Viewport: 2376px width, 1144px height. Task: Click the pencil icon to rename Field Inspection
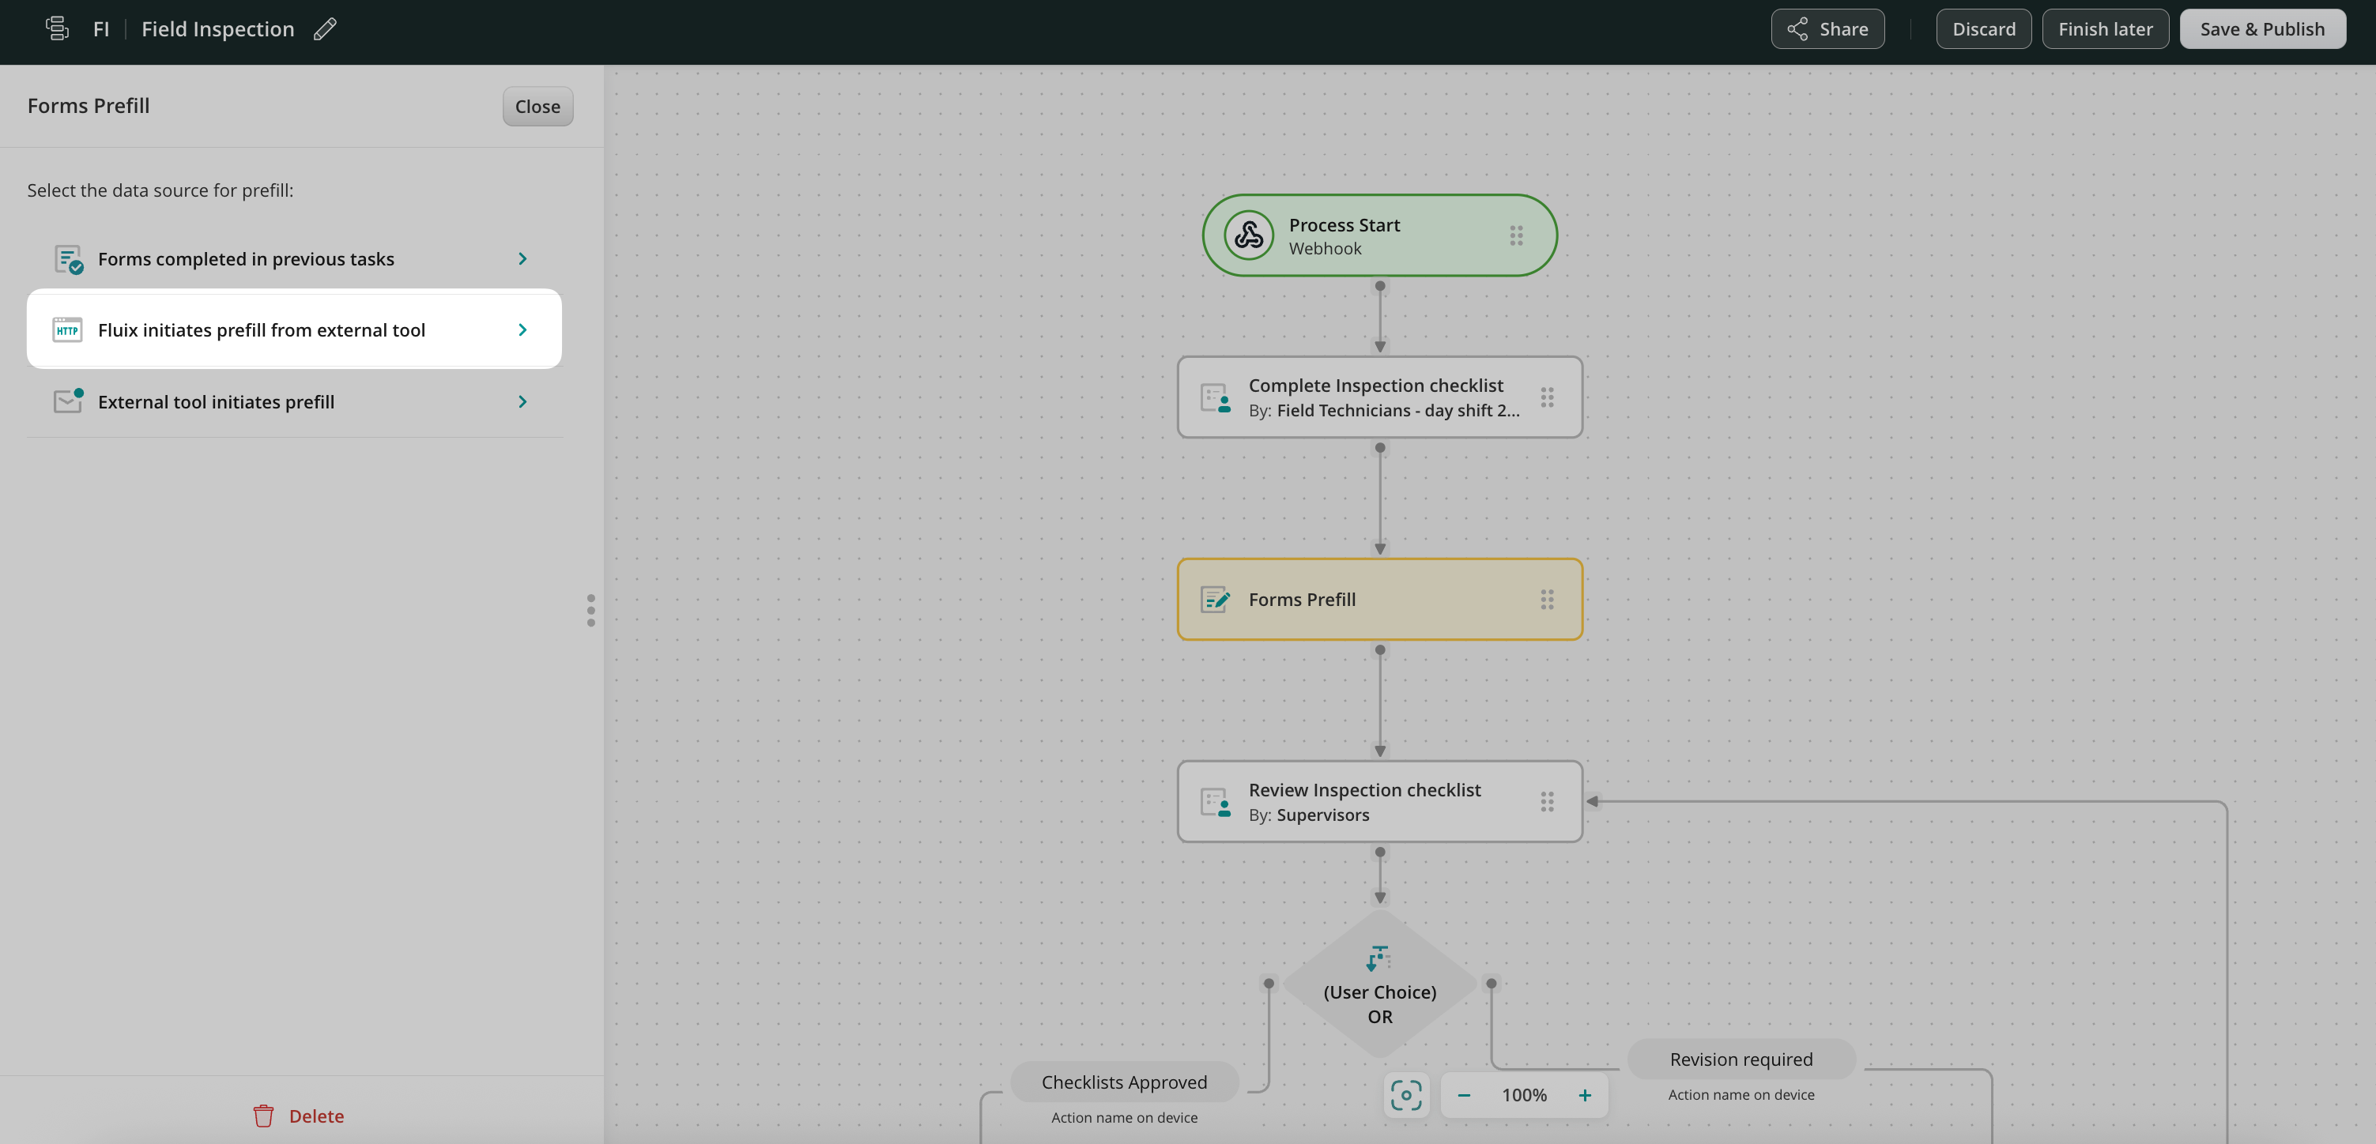325,29
